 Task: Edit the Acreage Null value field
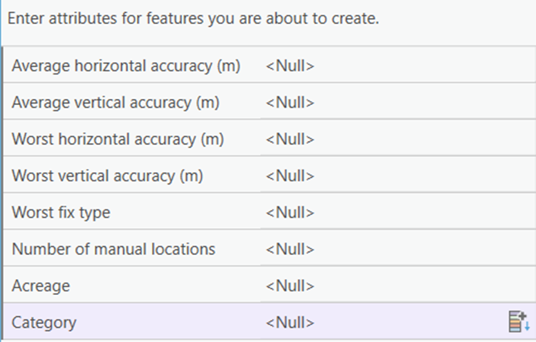coord(398,285)
